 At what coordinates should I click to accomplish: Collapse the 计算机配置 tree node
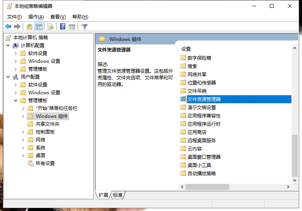coord(8,46)
